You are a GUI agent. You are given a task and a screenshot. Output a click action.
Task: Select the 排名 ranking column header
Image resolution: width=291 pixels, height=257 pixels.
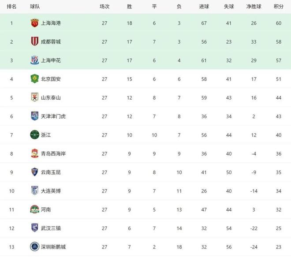click(x=12, y=7)
